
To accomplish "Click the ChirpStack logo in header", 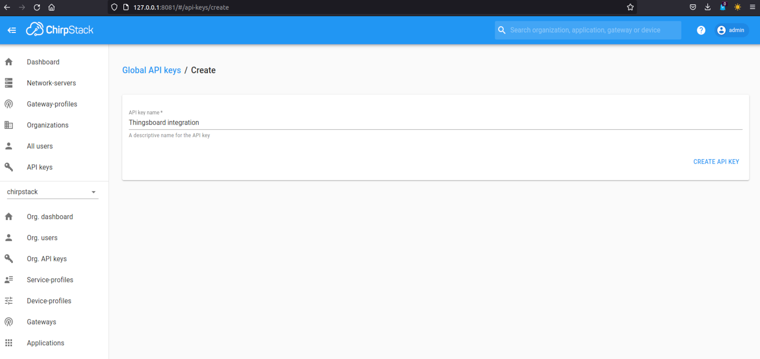I will coord(60,30).
